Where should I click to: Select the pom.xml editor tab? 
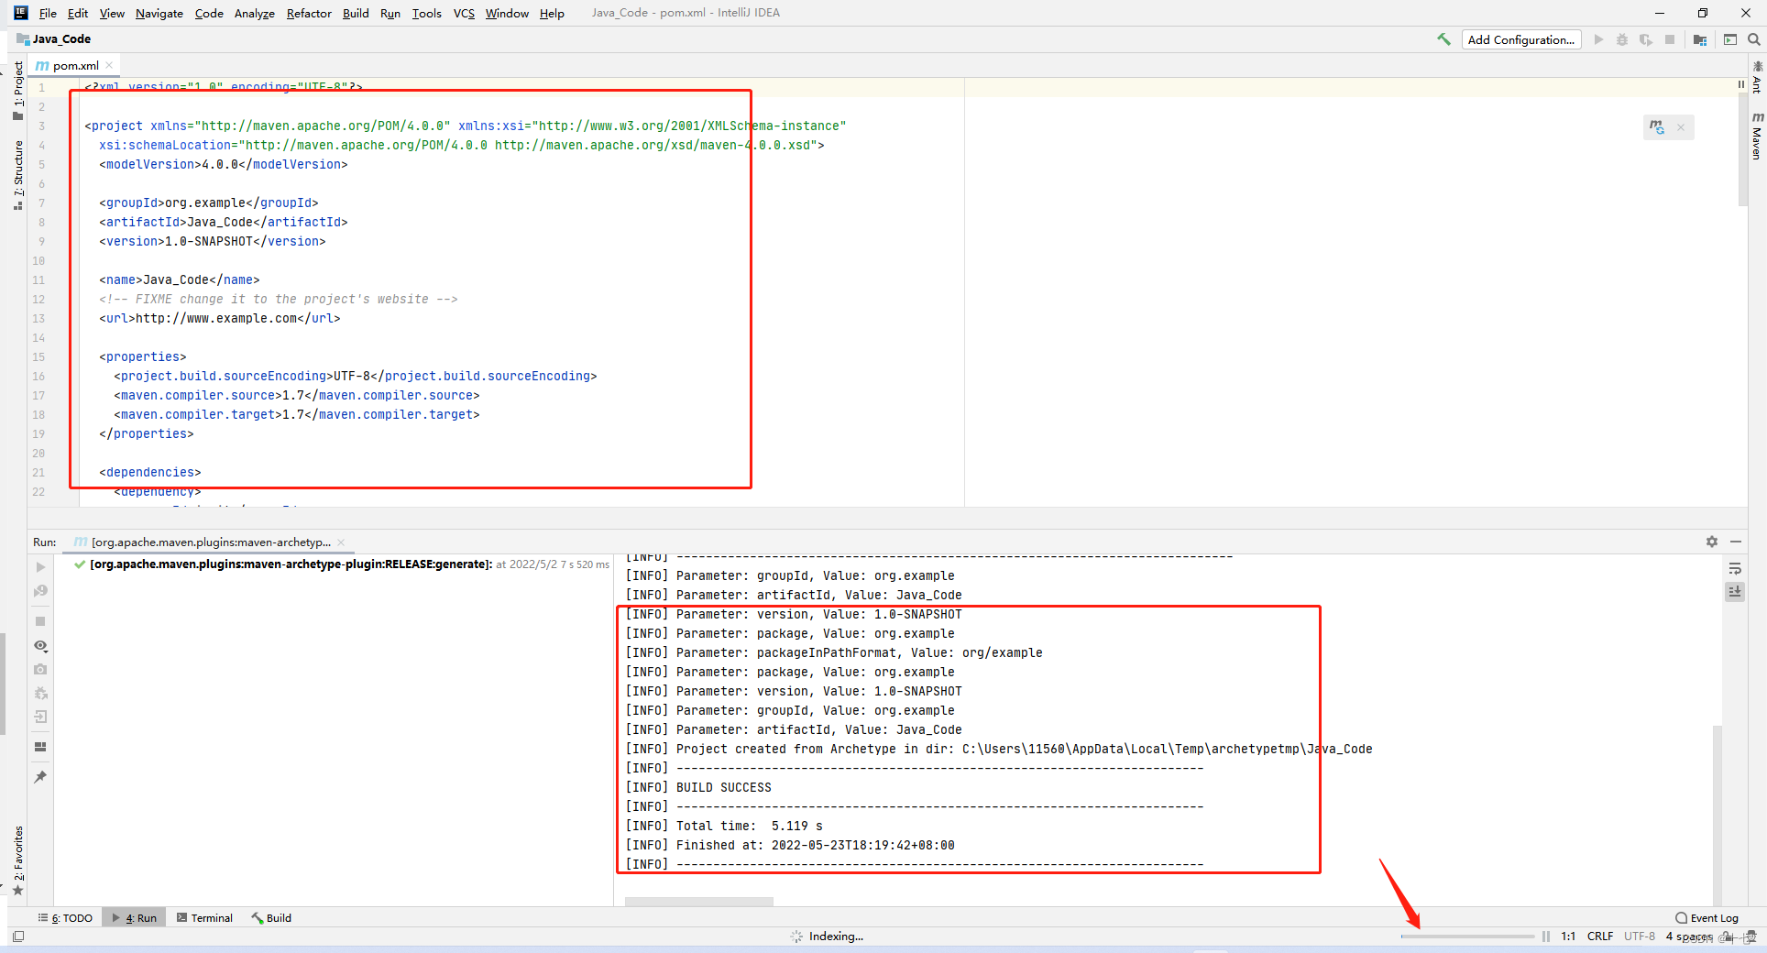click(75, 65)
